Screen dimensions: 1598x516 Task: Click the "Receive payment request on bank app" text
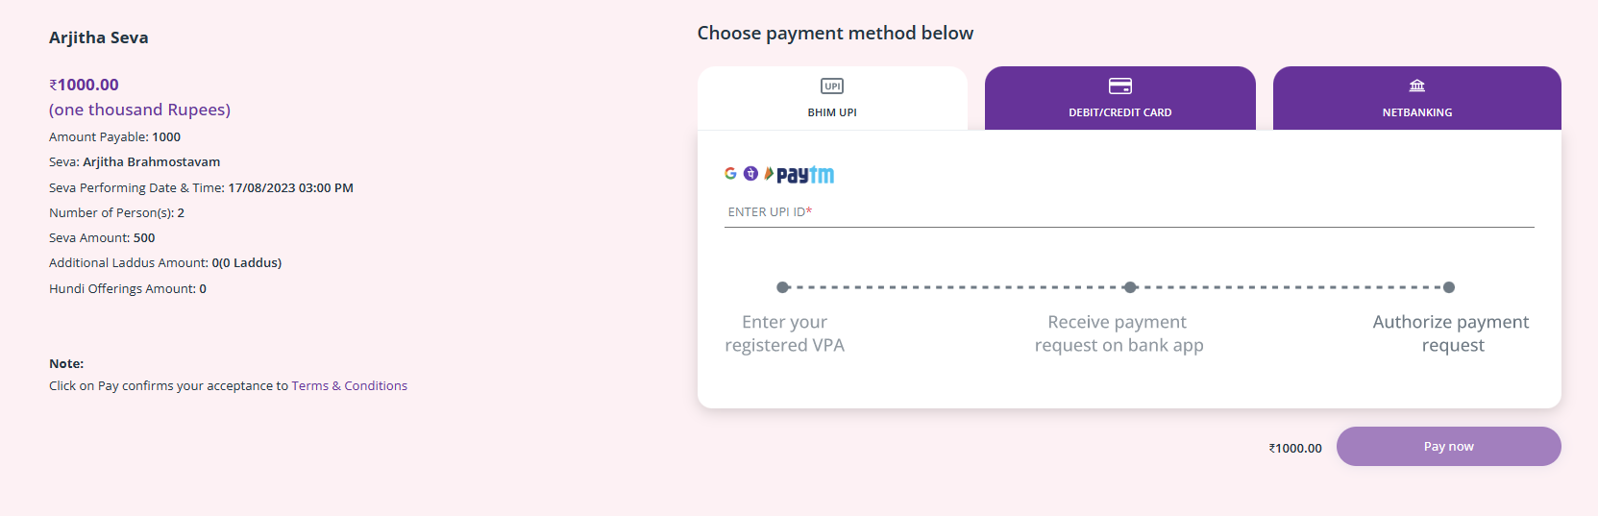coord(1119,333)
